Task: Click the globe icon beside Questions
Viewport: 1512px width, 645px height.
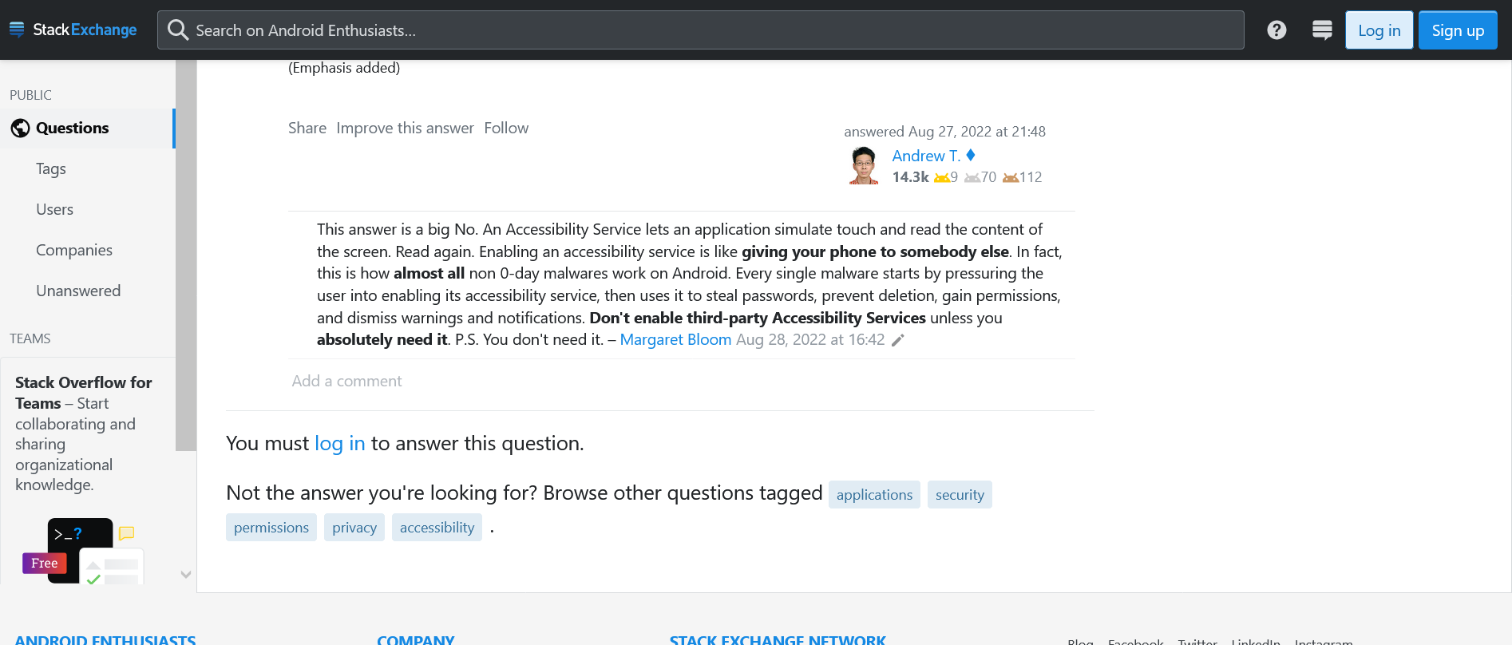Action: point(20,129)
